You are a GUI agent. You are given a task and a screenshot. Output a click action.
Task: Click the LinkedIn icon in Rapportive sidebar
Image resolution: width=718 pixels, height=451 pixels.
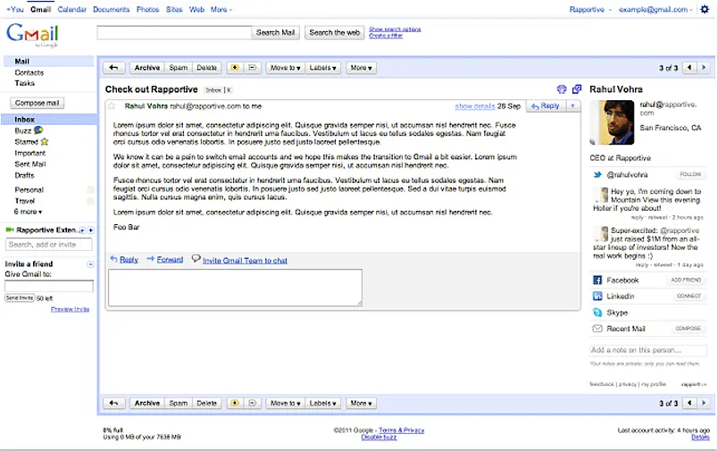point(597,296)
